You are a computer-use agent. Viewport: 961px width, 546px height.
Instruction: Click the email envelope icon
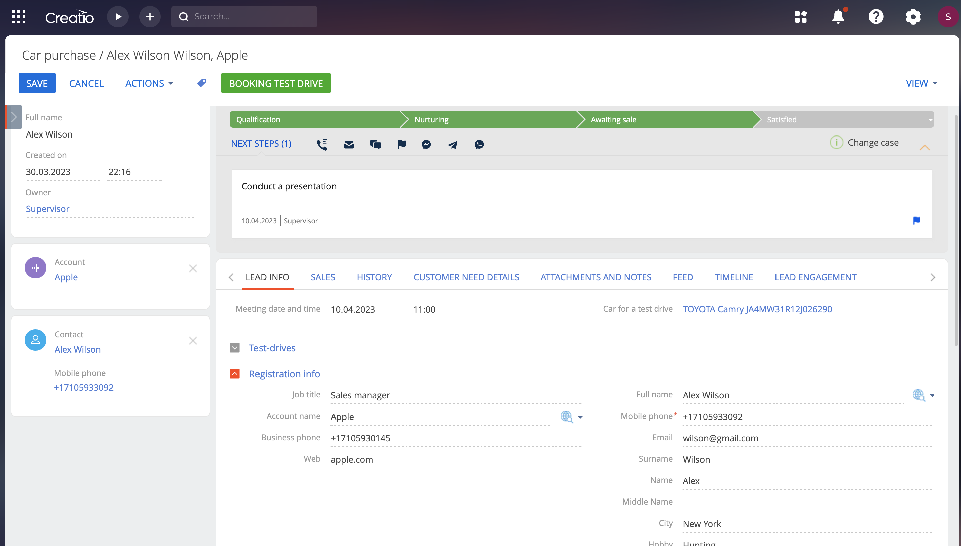pos(349,145)
